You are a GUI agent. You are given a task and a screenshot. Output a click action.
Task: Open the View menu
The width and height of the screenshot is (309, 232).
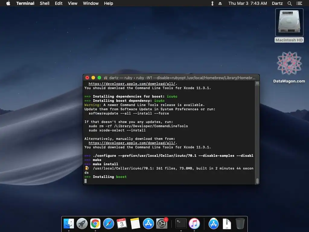[72, 3]
